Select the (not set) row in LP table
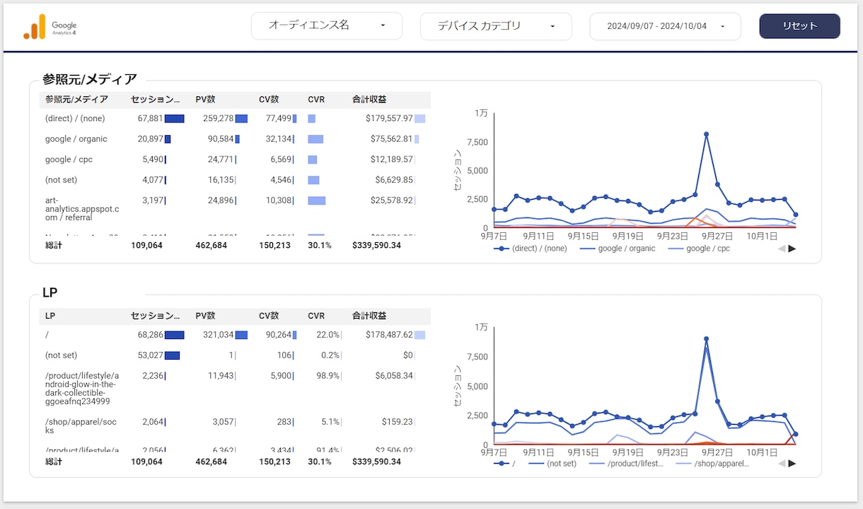This screenshot has width=863, height=509. coord(60,355)
